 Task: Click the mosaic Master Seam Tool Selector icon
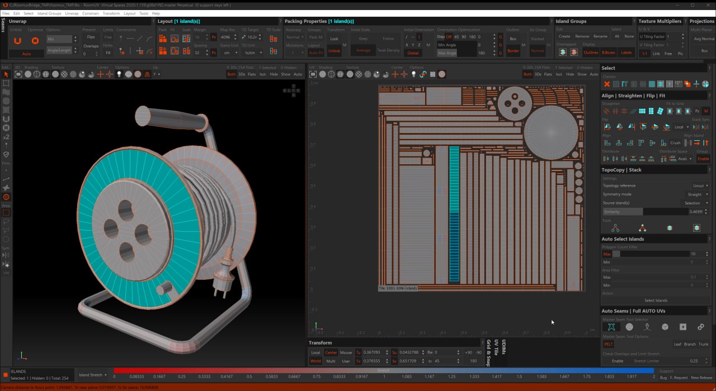(x=629, y=327)
